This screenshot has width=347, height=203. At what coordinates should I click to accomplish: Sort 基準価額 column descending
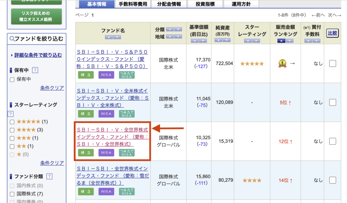(x=203, y=41)
